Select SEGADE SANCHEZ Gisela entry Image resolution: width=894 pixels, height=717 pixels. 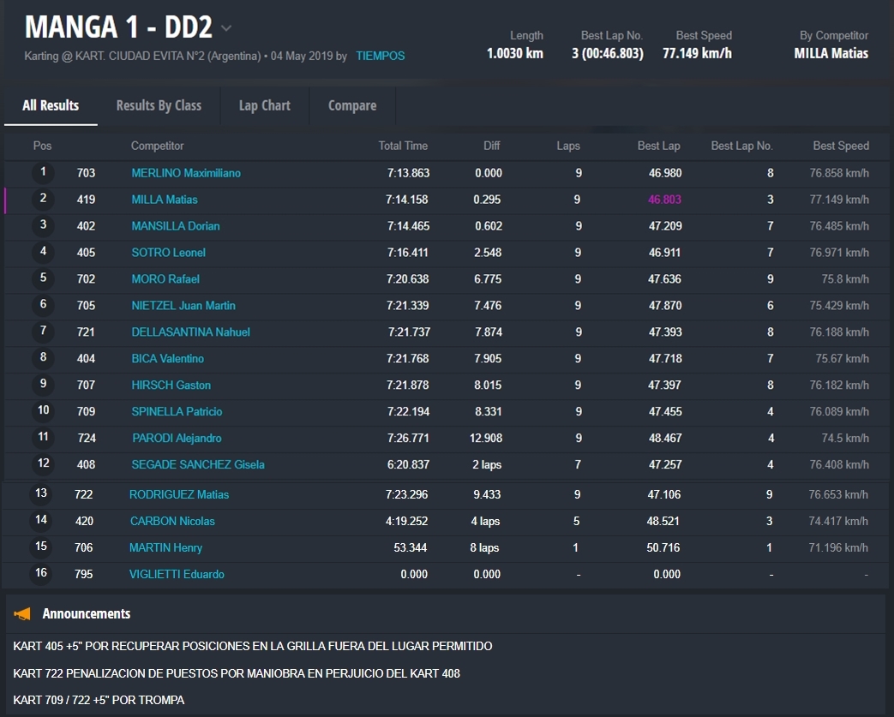pyautogui.click(x=197, y=464)
